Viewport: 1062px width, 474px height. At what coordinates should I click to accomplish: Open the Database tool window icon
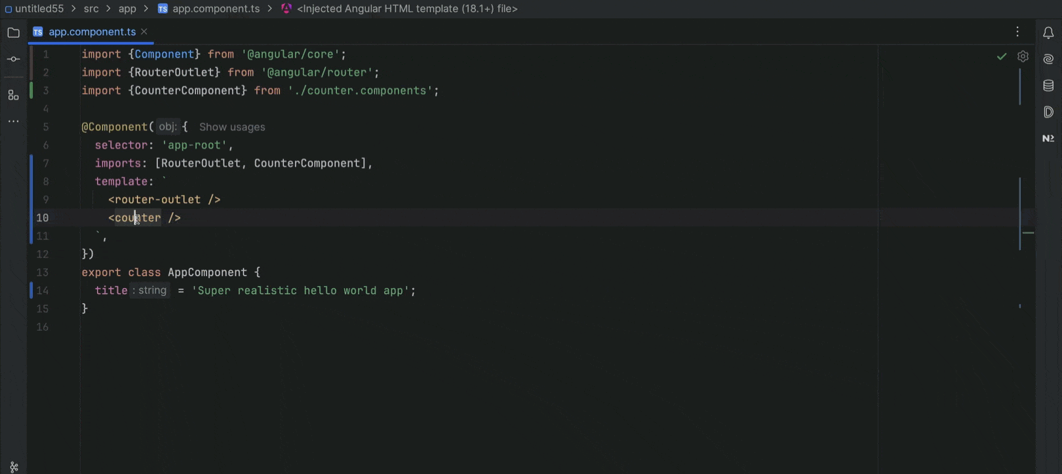coord(1048,85)
